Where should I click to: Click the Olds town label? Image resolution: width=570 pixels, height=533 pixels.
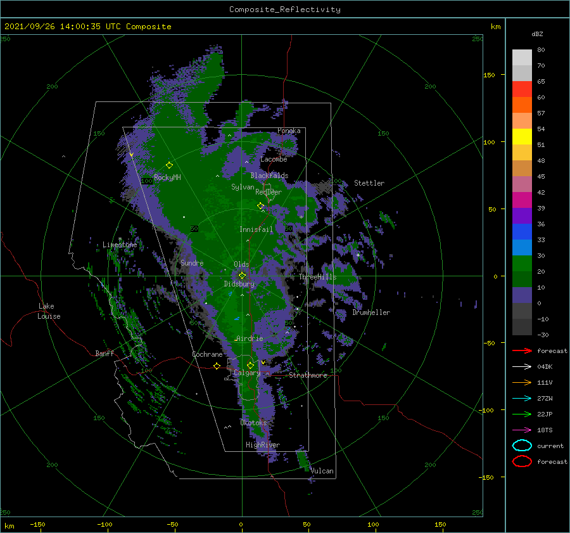241,264
